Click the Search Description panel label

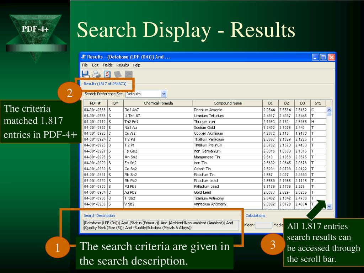(x=100, y=216)
